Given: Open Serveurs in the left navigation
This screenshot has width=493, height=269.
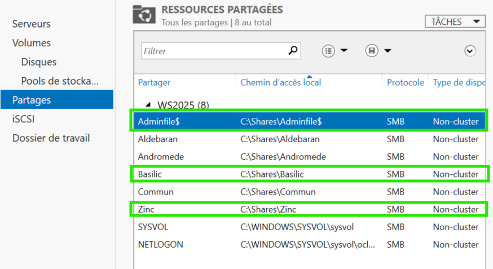Looking at the screenshot, I should [32, 24].
